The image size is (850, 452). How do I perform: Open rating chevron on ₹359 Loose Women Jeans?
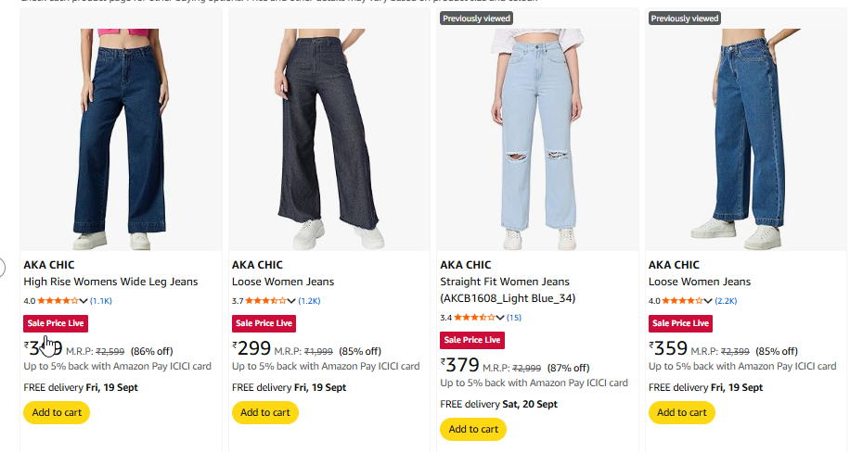(x=708, y=301)
